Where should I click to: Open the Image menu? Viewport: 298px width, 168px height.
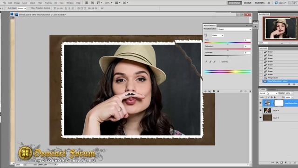point(17,3)
